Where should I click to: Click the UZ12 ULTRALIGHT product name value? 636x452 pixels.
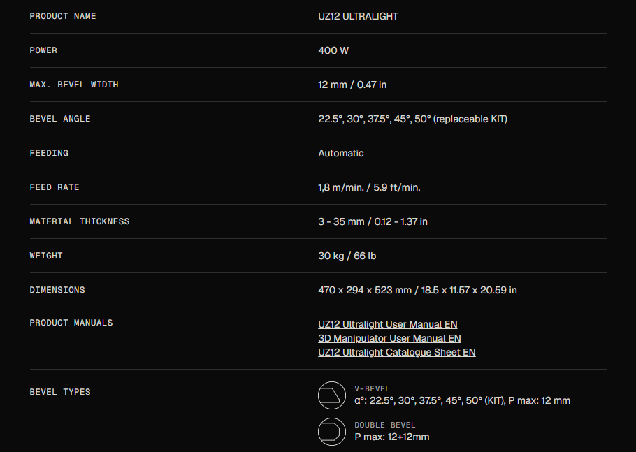pos(358,16)
